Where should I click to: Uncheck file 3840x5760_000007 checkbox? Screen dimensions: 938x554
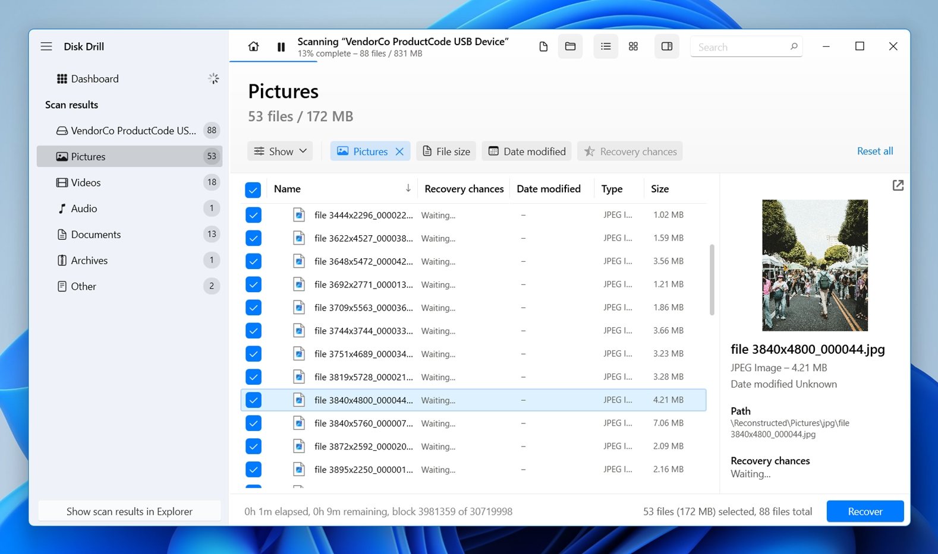(253, 423)
